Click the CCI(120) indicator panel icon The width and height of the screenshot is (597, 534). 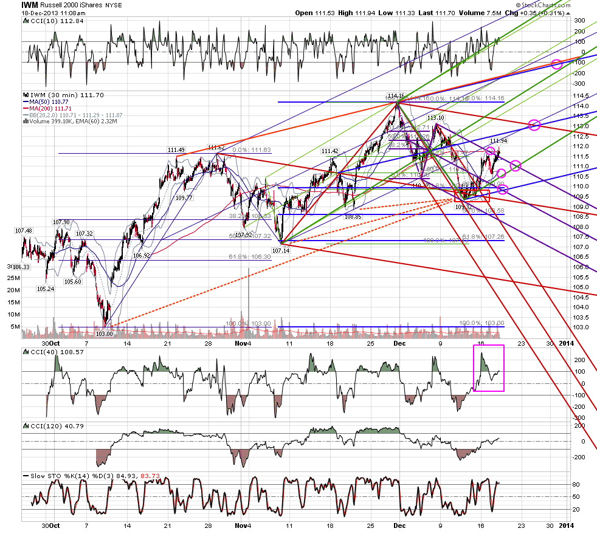(26, 426)
